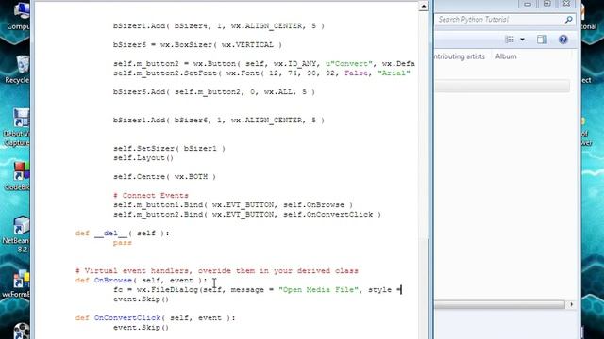This screenshot has width=604, height=339.
Task: Click the '# Virtual event handlers' comment
Action: (216, 270)
